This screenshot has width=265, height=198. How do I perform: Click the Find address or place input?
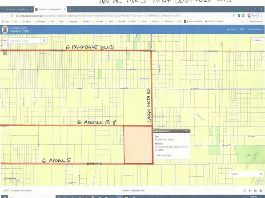(24, 41)
